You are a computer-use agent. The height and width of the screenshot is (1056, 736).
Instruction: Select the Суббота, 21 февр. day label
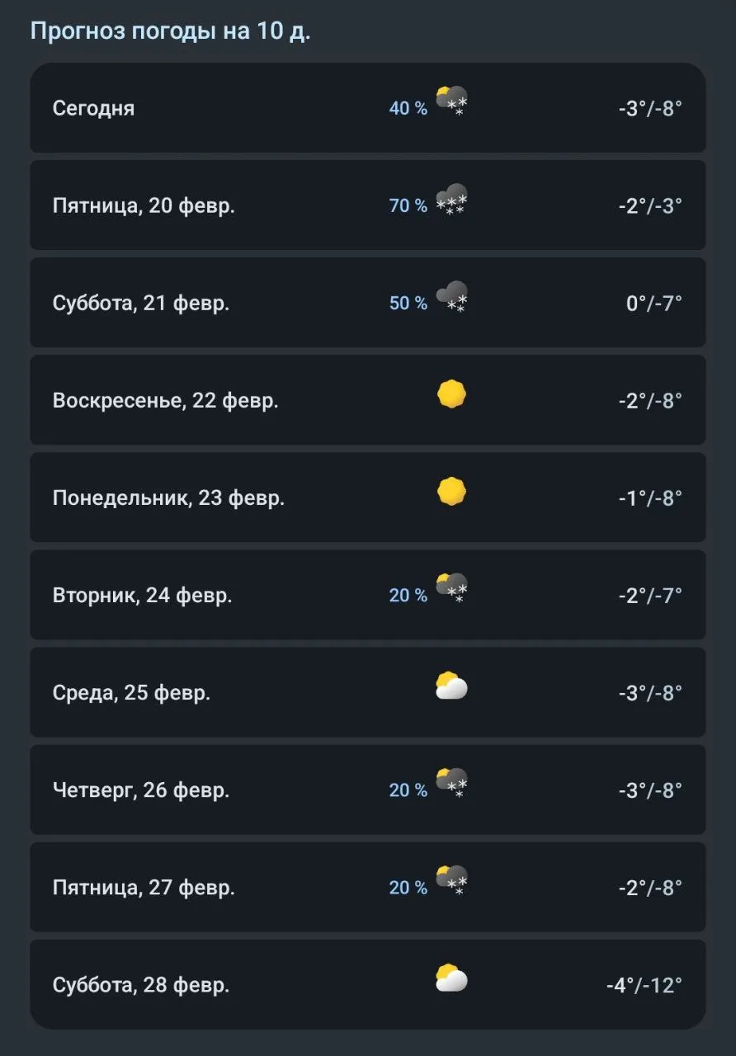tap(141, 303)
